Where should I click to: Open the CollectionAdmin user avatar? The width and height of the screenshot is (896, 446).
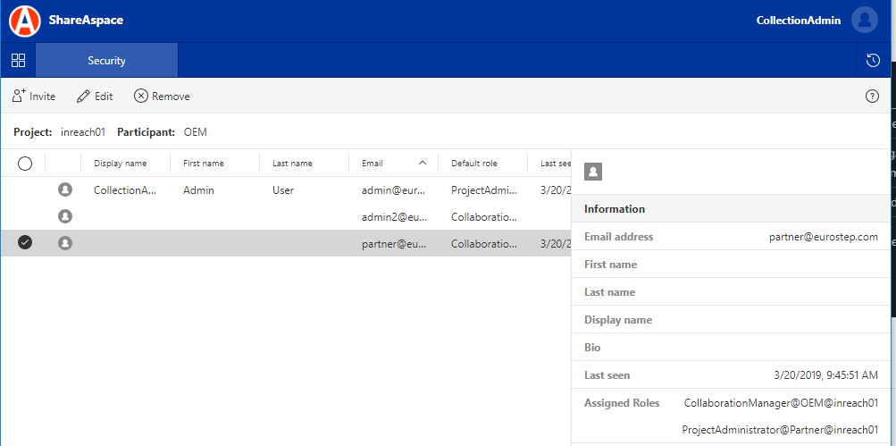pos(865,21)
